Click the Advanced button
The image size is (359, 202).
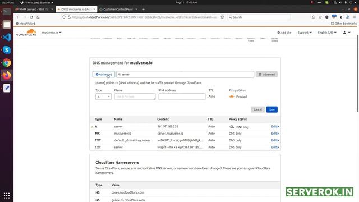coord(266,74)
